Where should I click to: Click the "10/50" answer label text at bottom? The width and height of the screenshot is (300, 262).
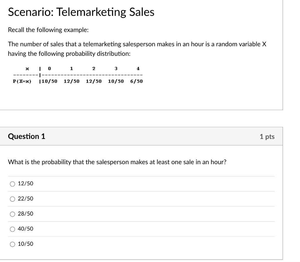[x=25, y=244]
